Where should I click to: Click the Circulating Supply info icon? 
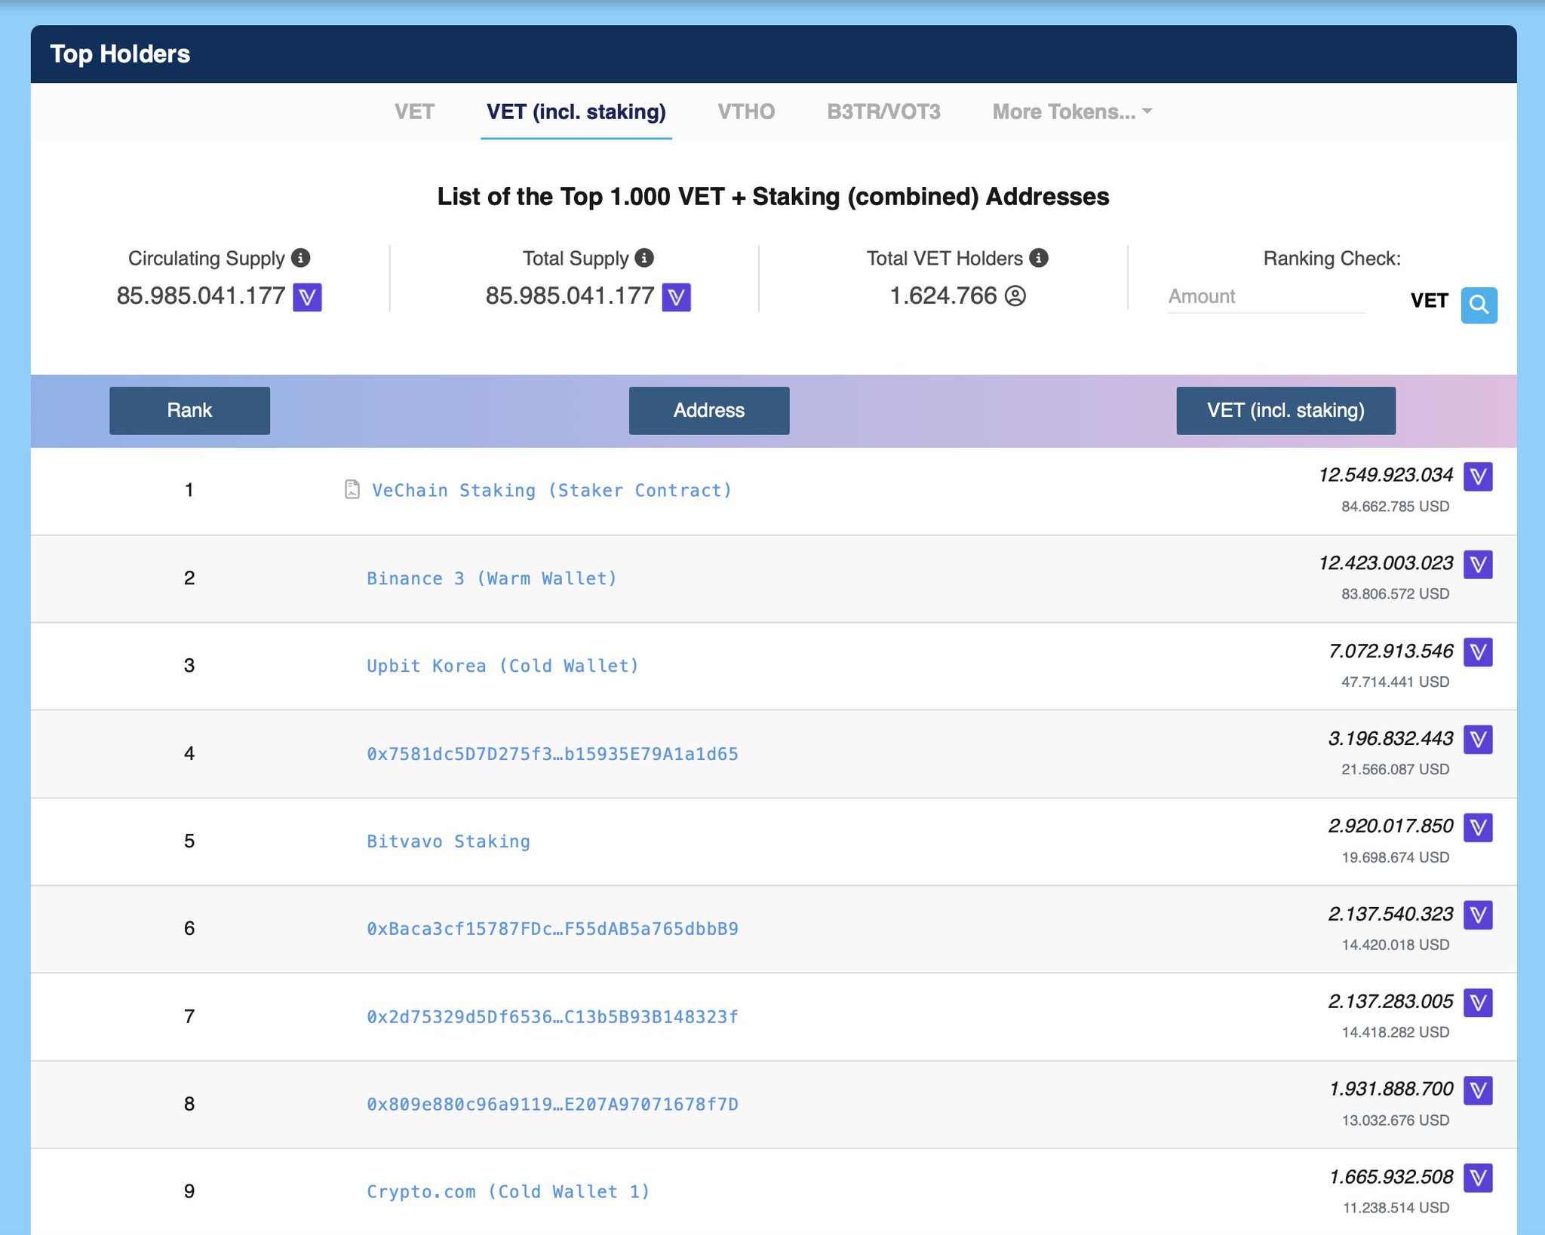tap(300, 258)
